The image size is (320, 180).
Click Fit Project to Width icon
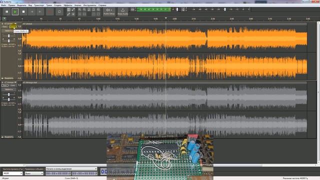click(x=93, y=9)
